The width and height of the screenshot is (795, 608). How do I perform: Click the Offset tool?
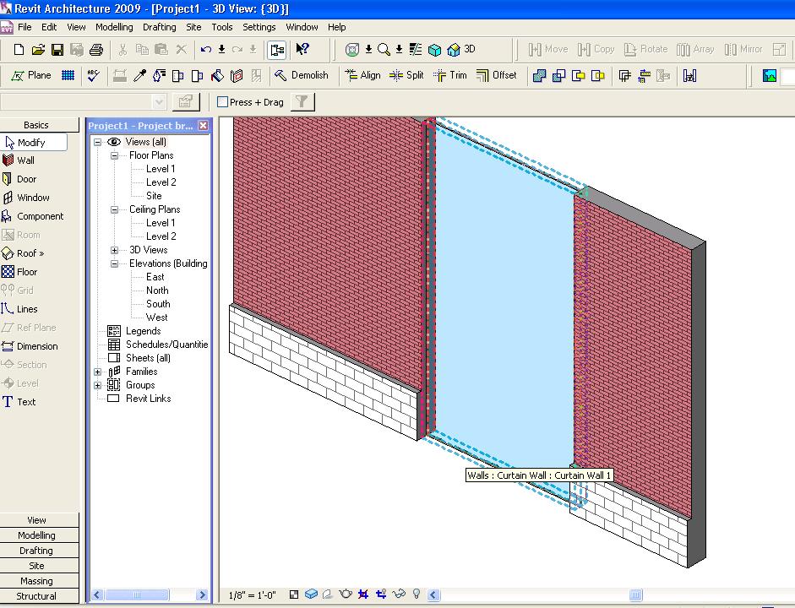coord(496,75)
